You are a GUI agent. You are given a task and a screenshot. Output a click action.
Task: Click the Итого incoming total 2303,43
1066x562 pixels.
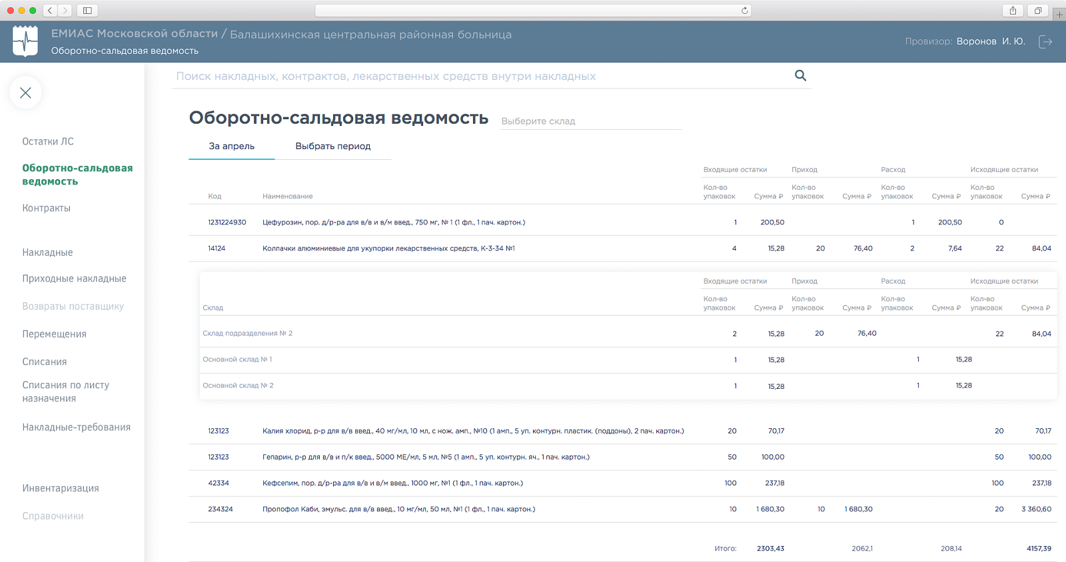pyautogui.click(x=770, y=549)
